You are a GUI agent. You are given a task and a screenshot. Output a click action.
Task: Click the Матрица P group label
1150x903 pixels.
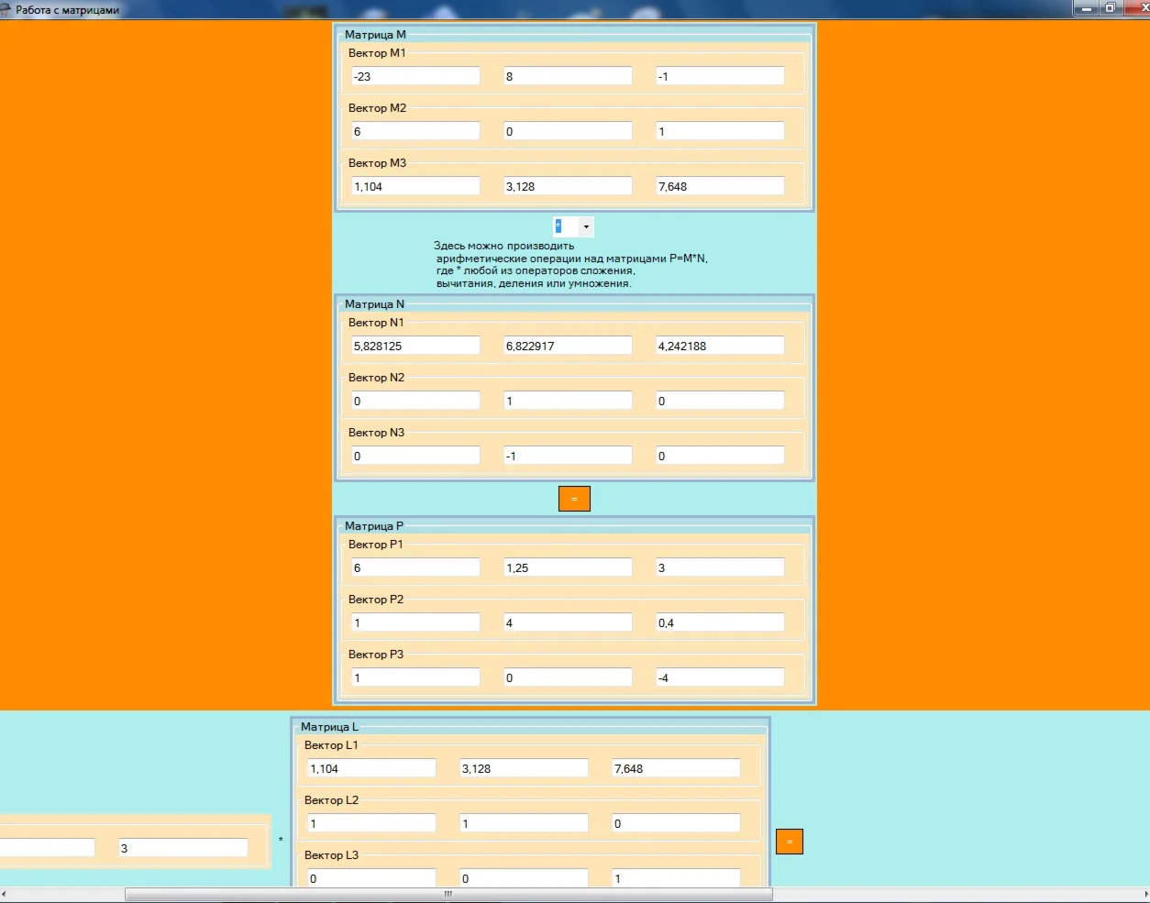374,526
